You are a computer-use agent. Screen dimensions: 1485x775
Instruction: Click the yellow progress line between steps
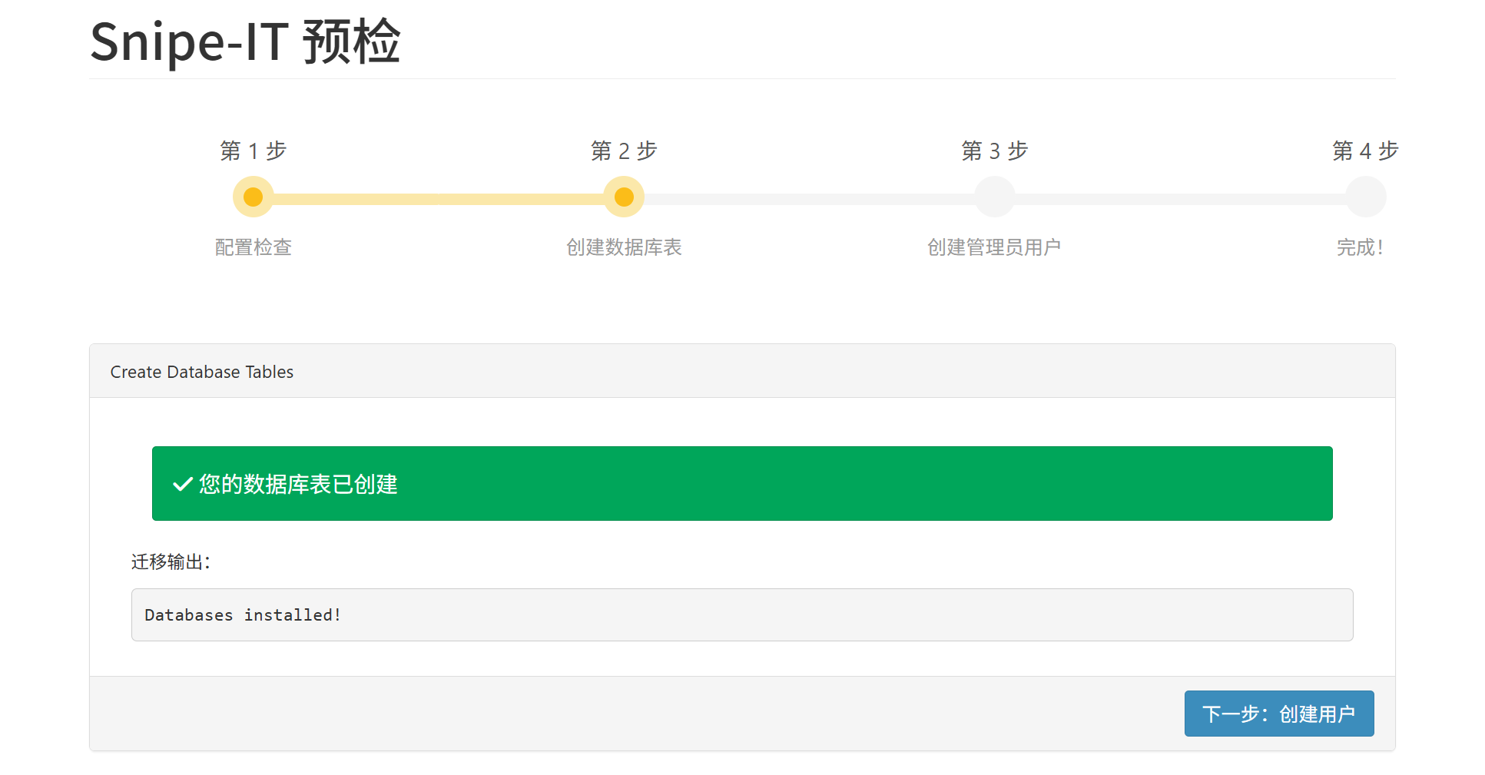[438, 196]
